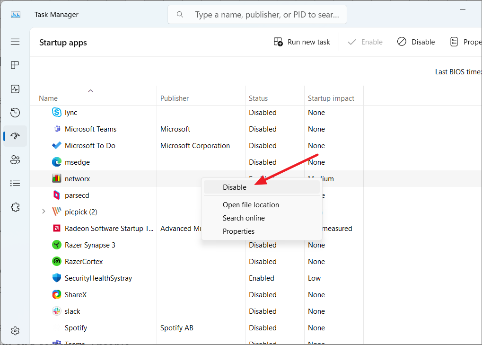Open Properties from the toolbar
This screenshot has width=482, height=345.
point(466,42)
